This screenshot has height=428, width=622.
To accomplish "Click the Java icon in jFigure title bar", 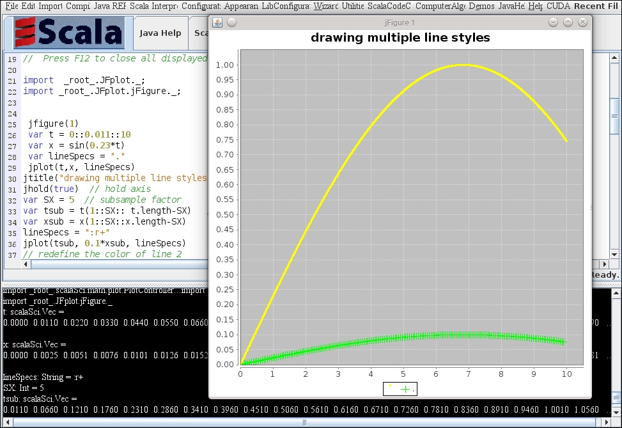I will coord(217,22).
